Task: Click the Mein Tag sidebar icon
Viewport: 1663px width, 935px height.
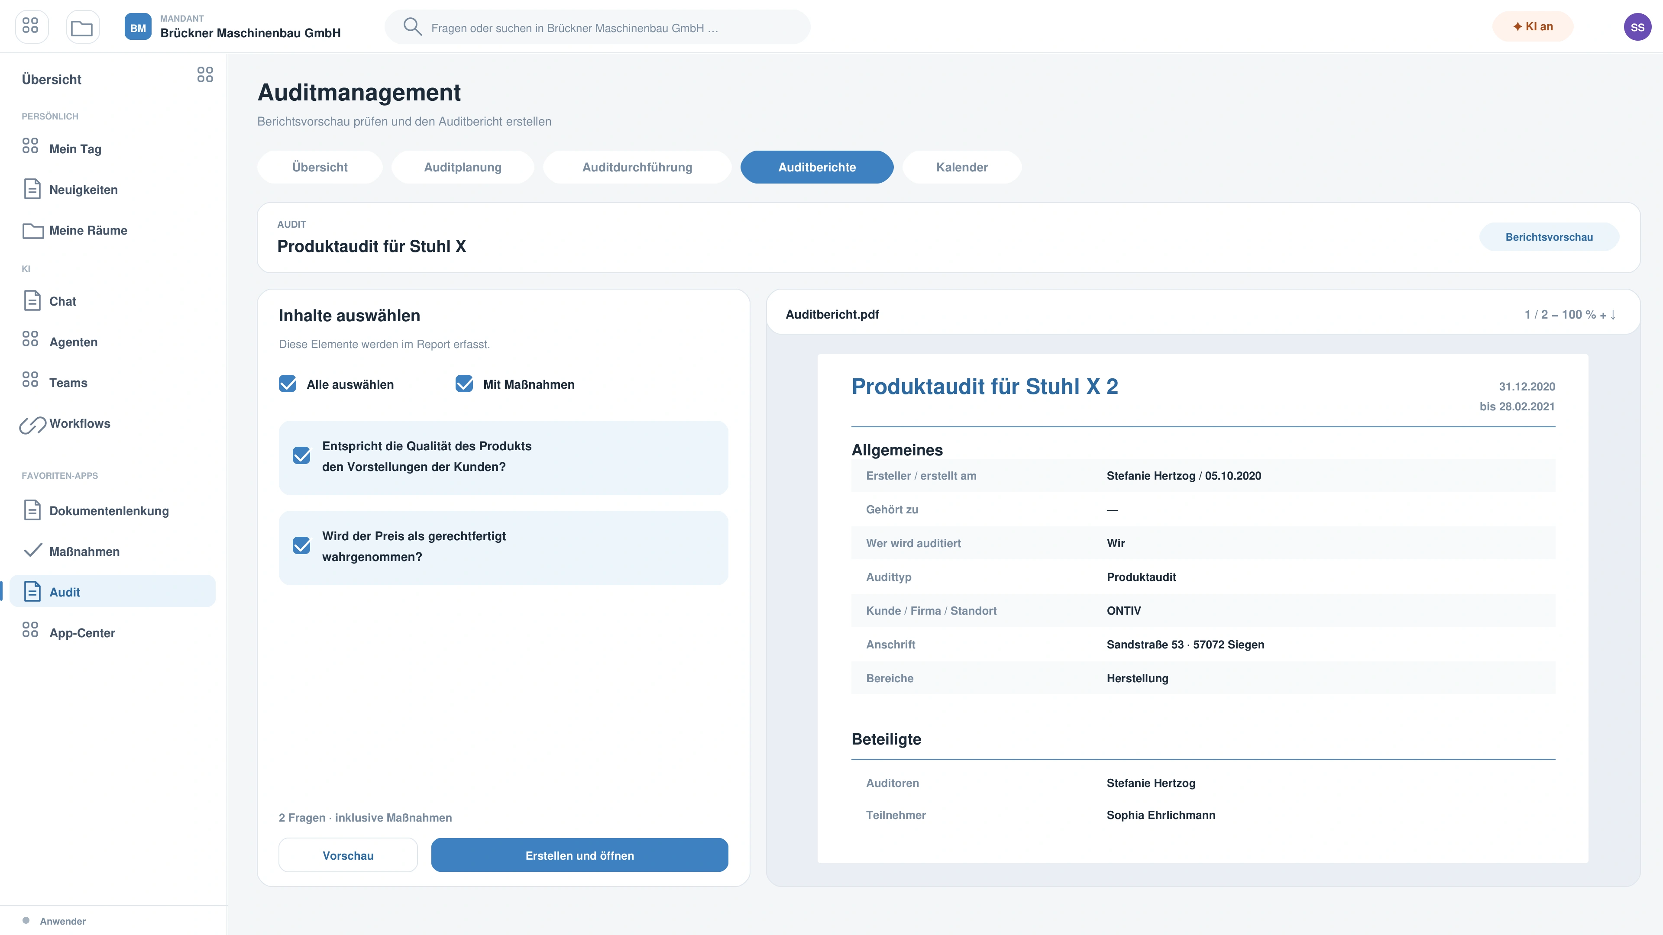Action: click(30, 146)
